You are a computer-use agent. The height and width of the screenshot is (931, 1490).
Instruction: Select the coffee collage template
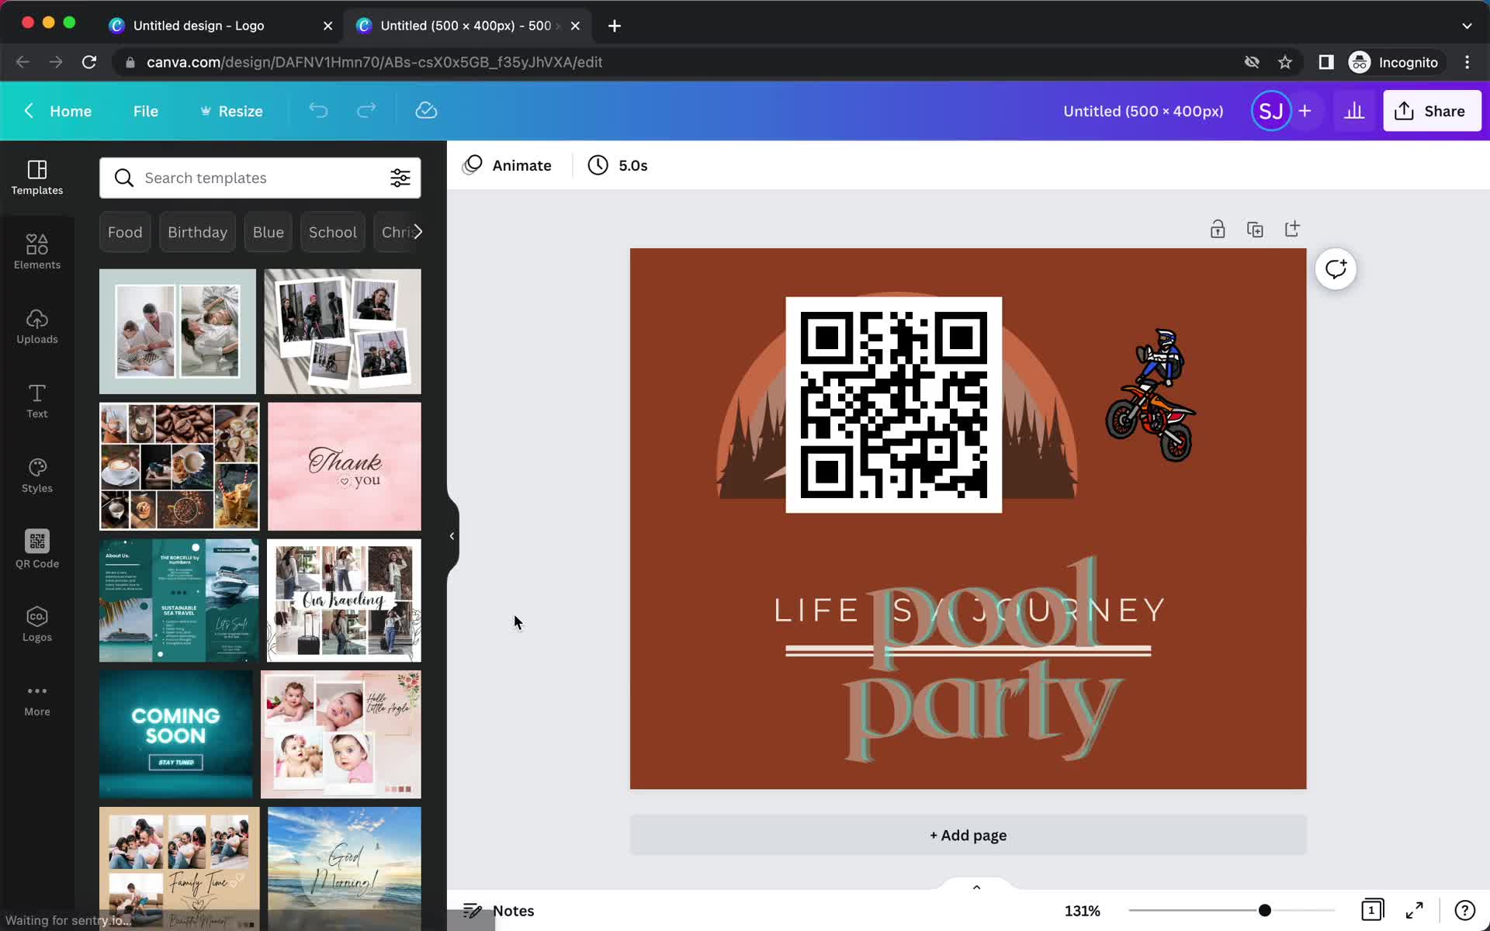coord(179,466)
